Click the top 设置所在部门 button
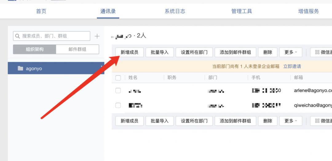The width and height of the screenshot is (332, 161). point(194,52)
